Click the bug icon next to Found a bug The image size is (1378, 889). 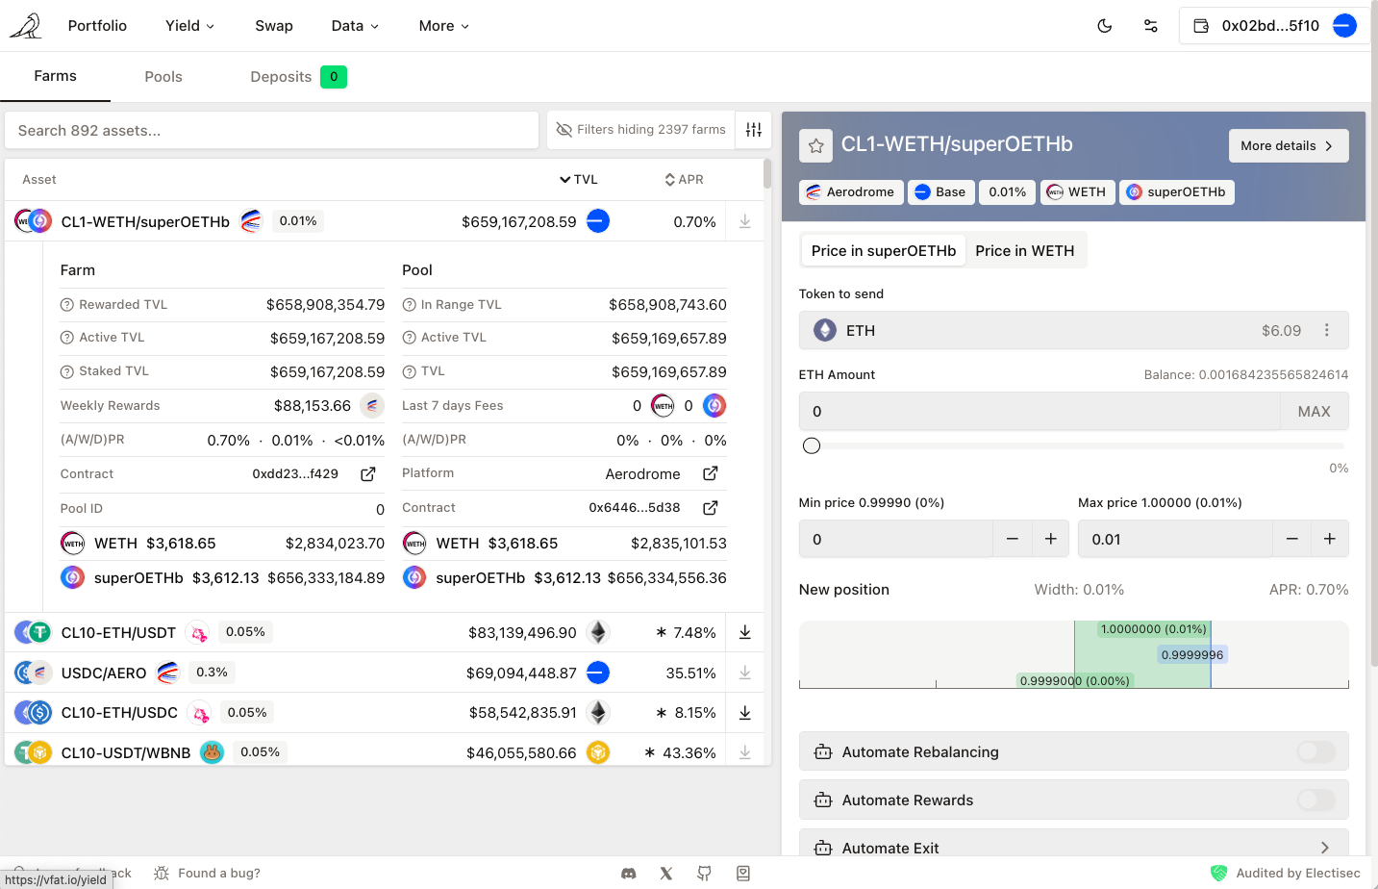pos(162,874)
